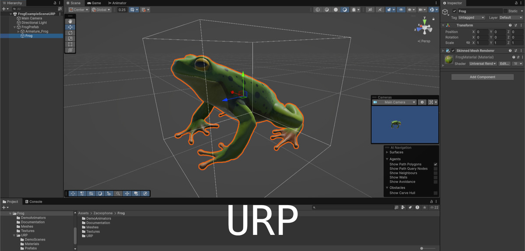Viewport: 525px width, 251px height.
Task: Open the Shader Universal Render dropdown
Action: [483, 64]
